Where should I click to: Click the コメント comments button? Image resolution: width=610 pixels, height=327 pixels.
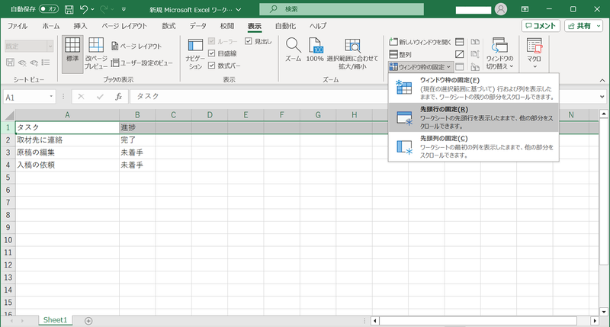tap(541, 26)
